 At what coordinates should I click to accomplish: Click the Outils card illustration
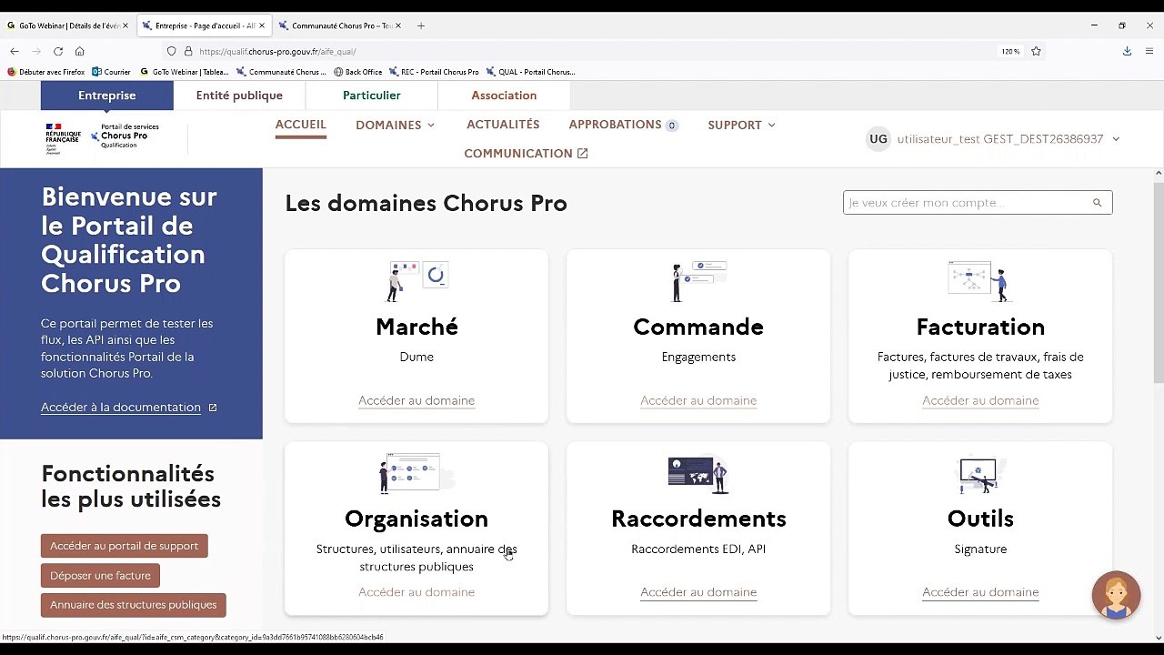[979, 473]
